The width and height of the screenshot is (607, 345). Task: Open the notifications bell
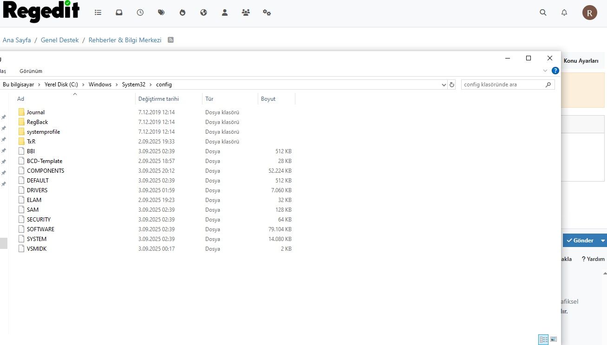point(564,13)
